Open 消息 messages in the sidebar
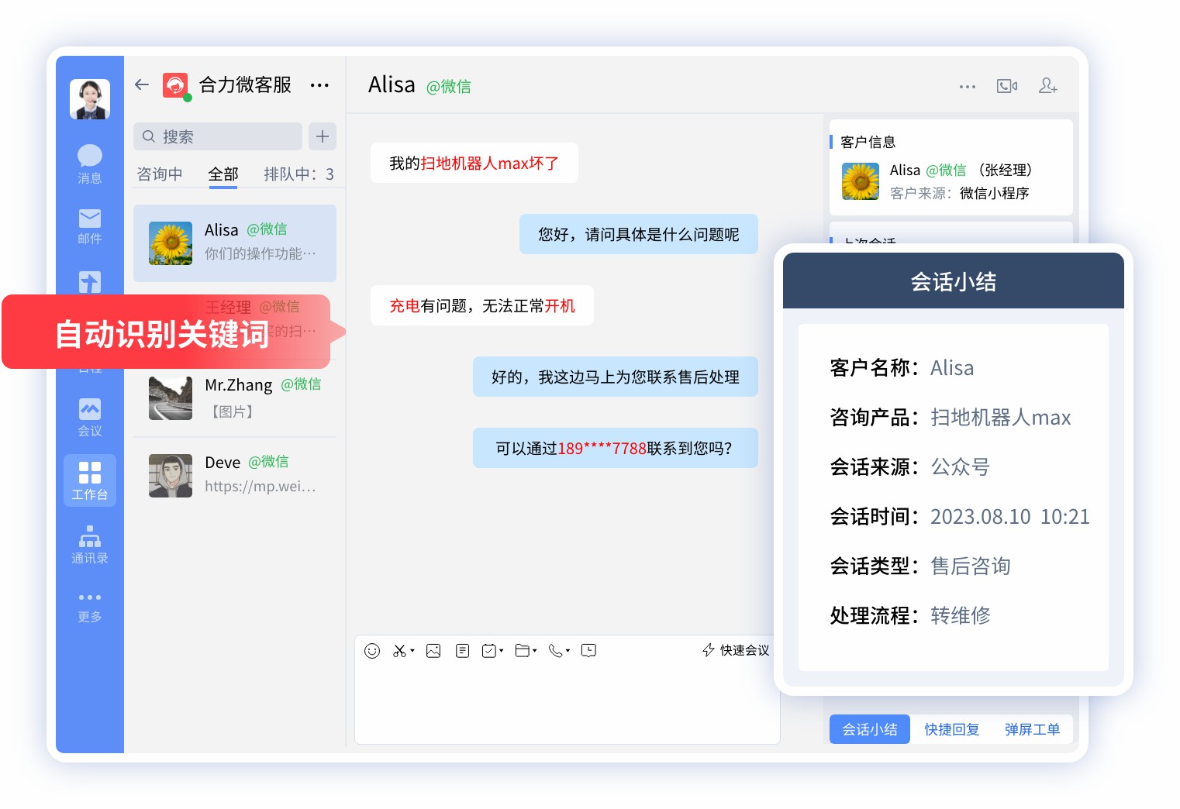This screenshot has height=809, width=1180. click(90, 164)
